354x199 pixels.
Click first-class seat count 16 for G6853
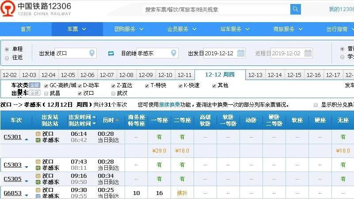[x=159, y=193]
